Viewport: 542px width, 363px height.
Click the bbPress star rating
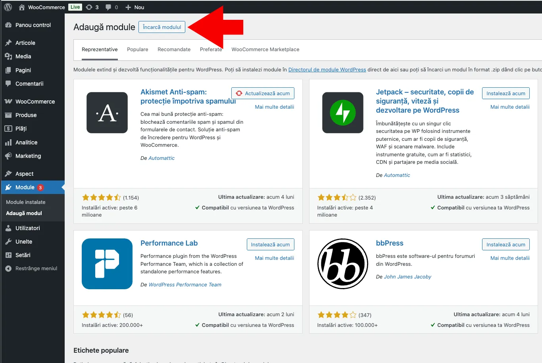[x=337, y=315]
